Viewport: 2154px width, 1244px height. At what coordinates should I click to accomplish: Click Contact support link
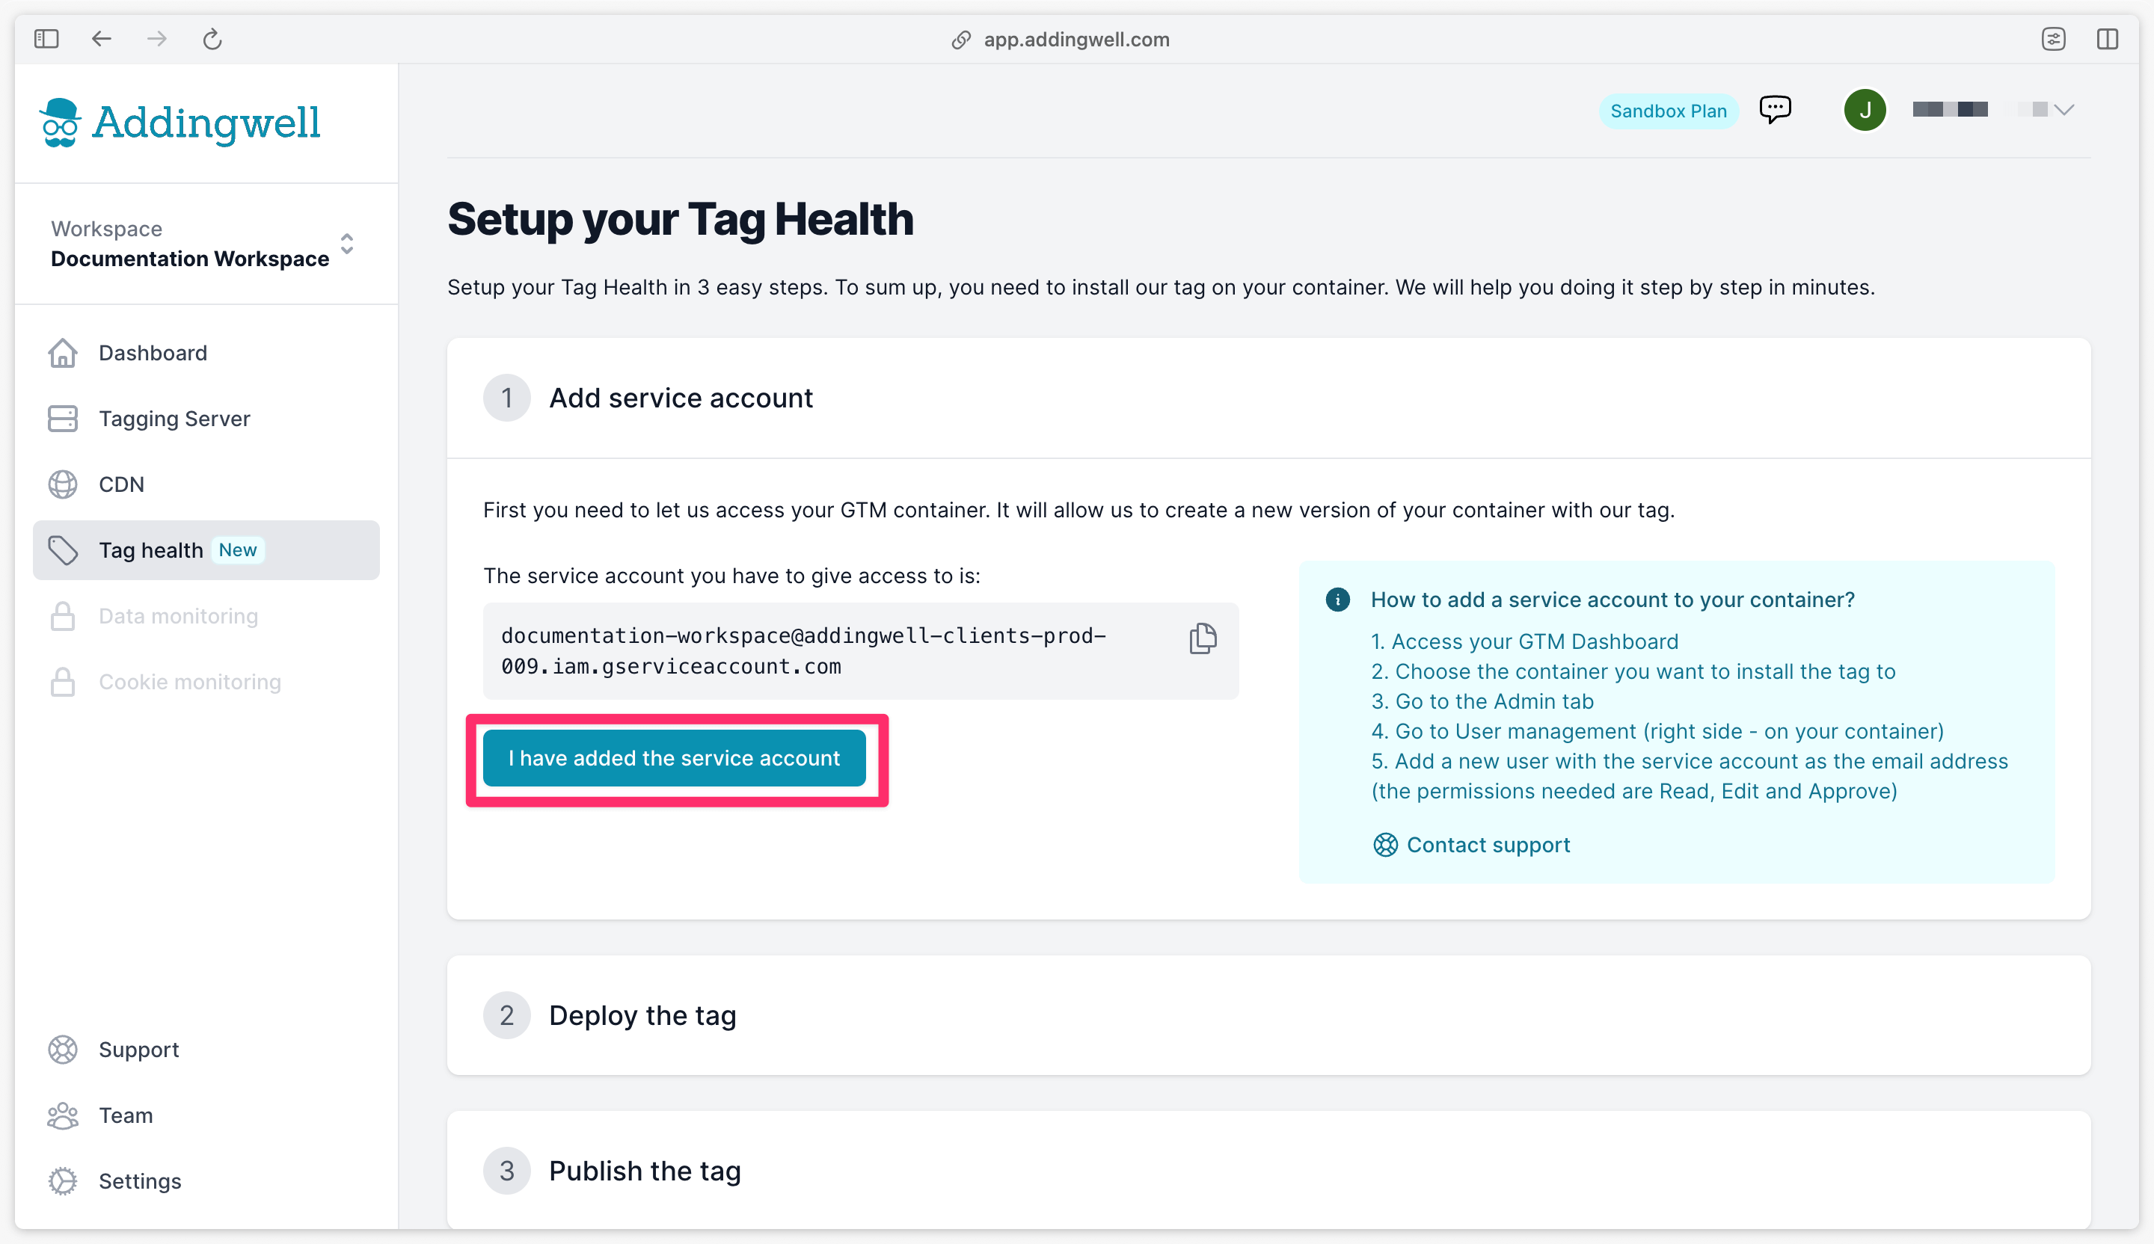point(1488,844)
